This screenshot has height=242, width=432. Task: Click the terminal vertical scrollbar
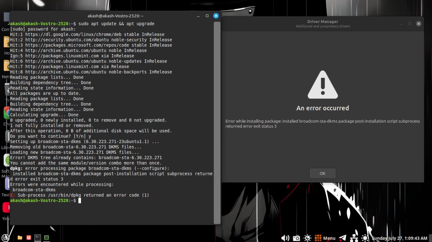(x=217, y=123)
